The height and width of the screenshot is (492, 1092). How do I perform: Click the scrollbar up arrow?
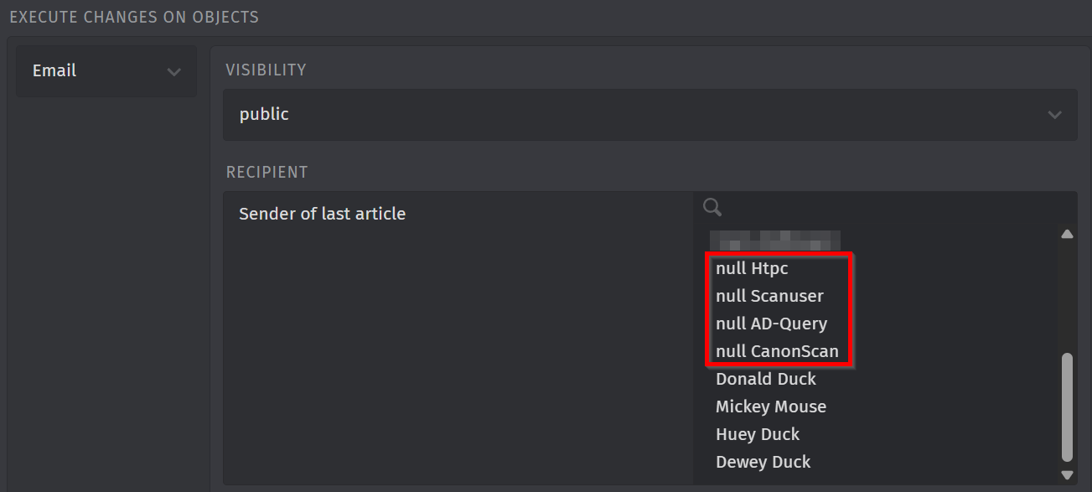pyautogui.click(x=1067, y=235)
